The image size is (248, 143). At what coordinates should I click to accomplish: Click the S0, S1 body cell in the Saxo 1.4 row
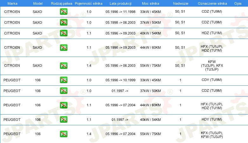(x=180, y=65)
